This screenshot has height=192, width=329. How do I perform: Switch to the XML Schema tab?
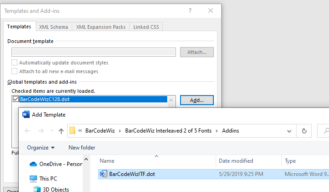(53, 27)
